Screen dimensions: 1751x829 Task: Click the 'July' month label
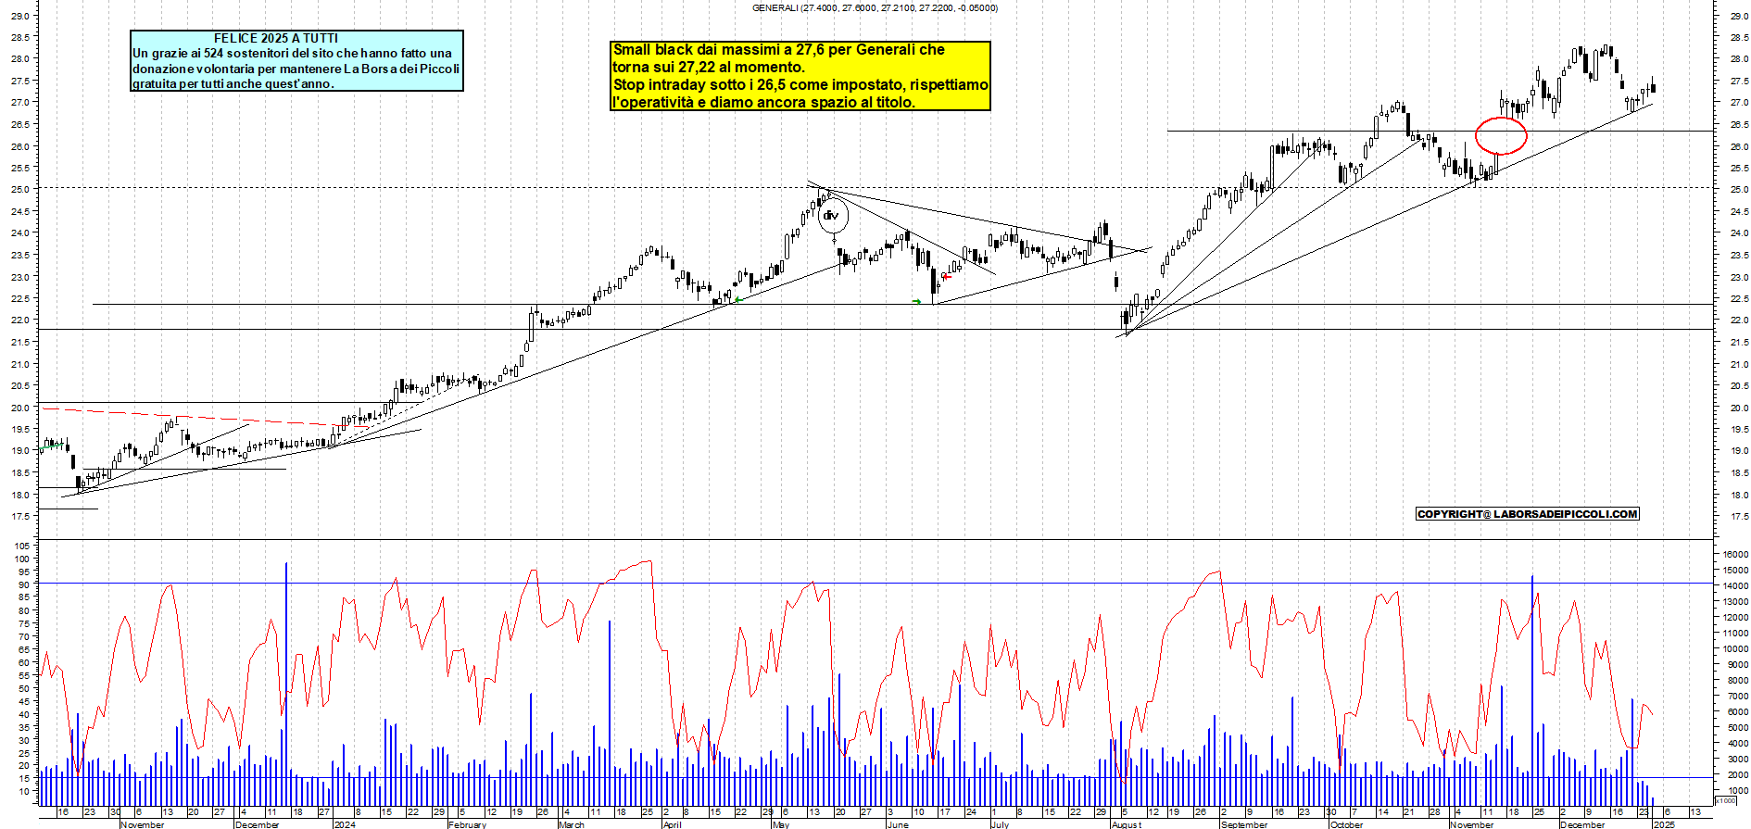(x=1000, y=824)
